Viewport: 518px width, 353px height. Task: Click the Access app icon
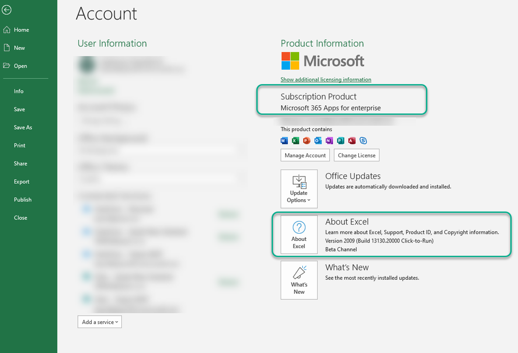point(352,141)
